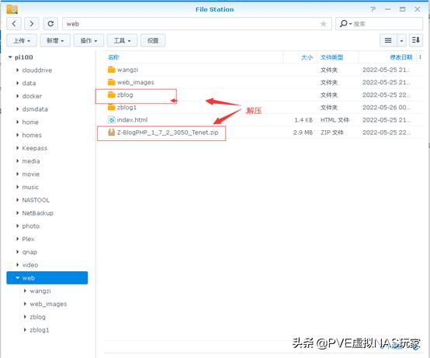The height and width of the screenshot is (358, 430).
Task: Expand the data folder arrow
Action: point(18,83)
